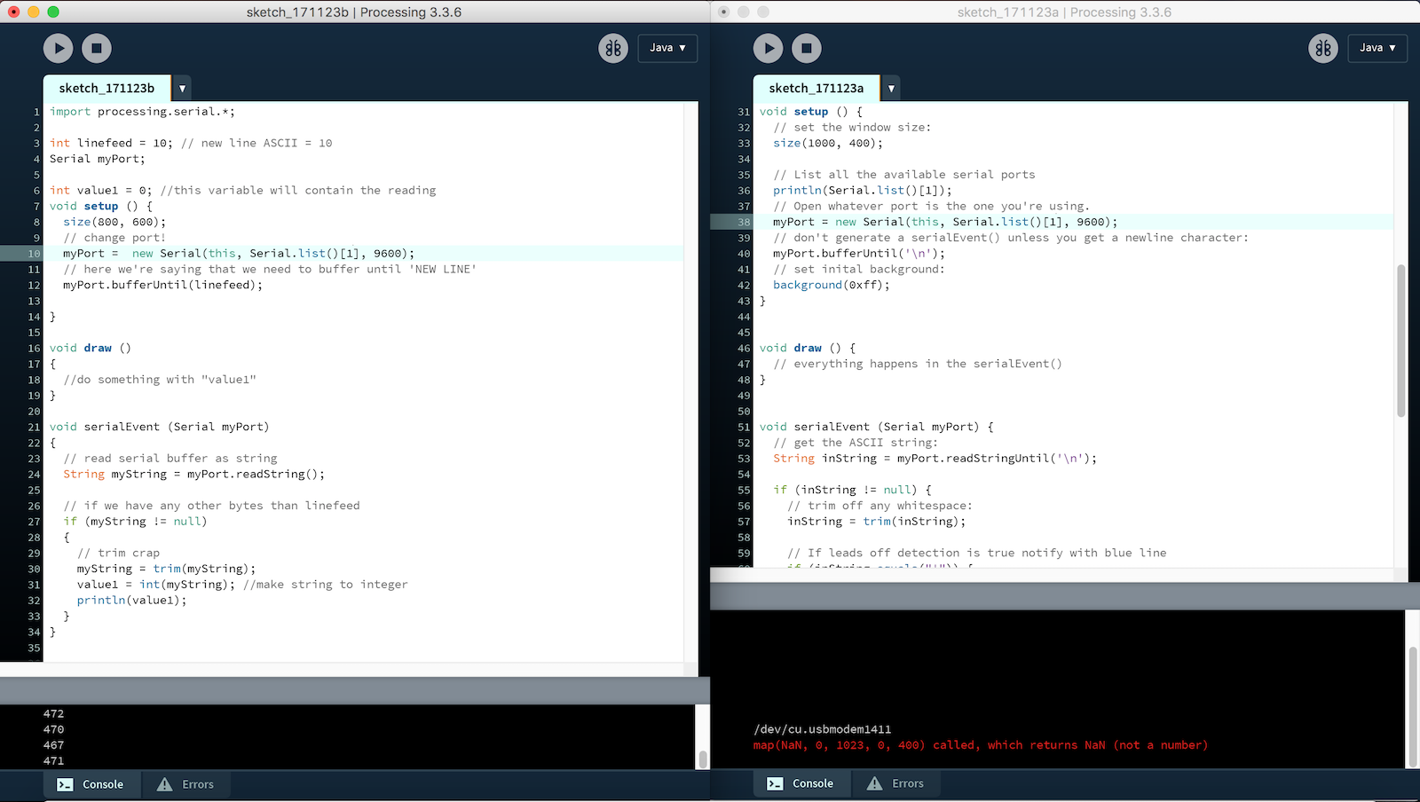The width and height of the screenshot is (1420, 802).
Task: Click the 'background(0xff);' line
Action: click(x=832, y=285)
